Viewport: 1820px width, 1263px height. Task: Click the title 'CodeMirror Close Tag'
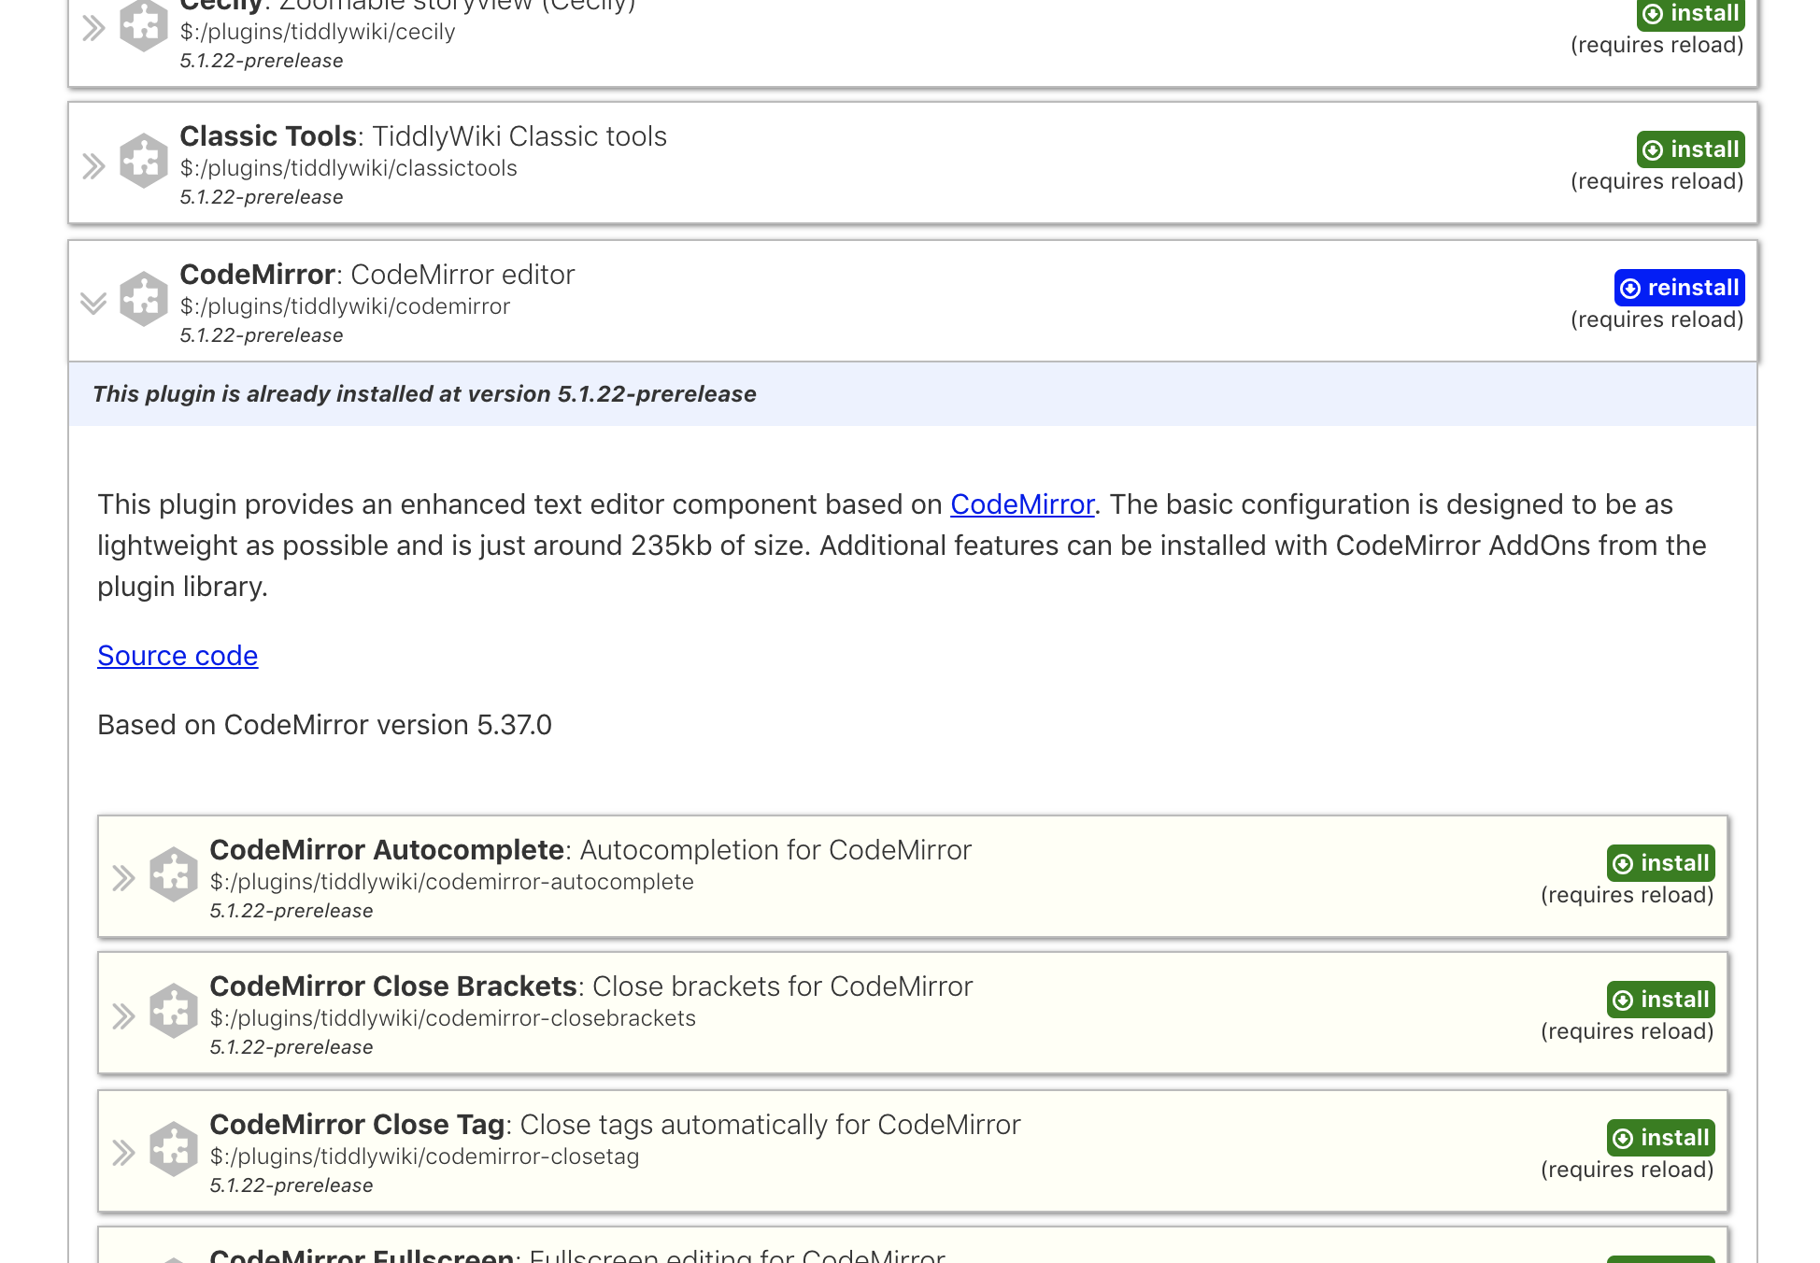coord(357,1125)
